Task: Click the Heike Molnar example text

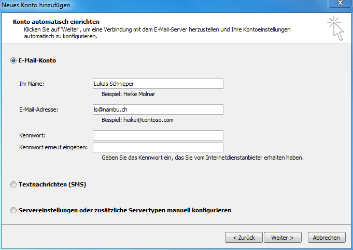Action: [139, 94]
